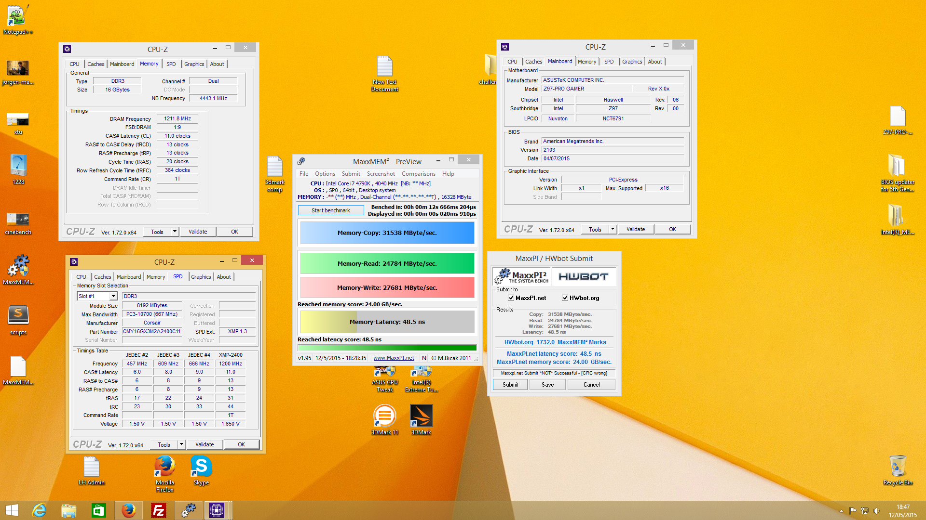This screenshot has height=520, width=926.
Task: Click the MaxxMEM gear icon in title bar
Action: coord(301,161)
